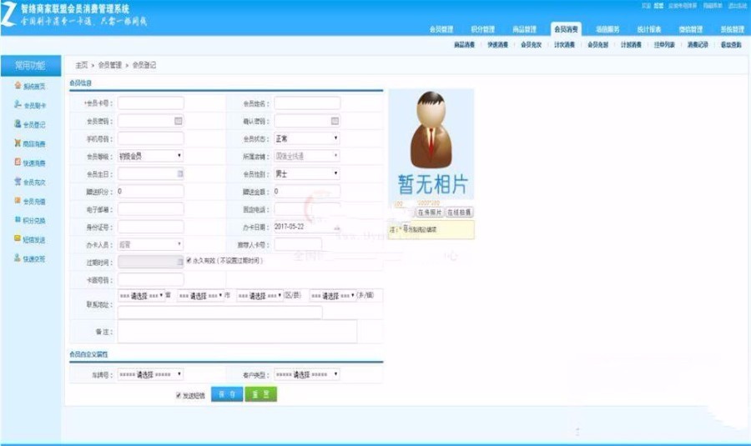
Task: Open the 会员性别 dropdown showing 男士
Action: tap(307, 173)
